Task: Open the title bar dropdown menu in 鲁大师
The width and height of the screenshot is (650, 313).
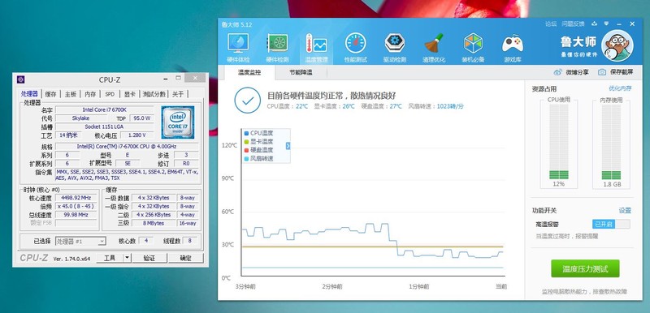Action: pos(606,24)
